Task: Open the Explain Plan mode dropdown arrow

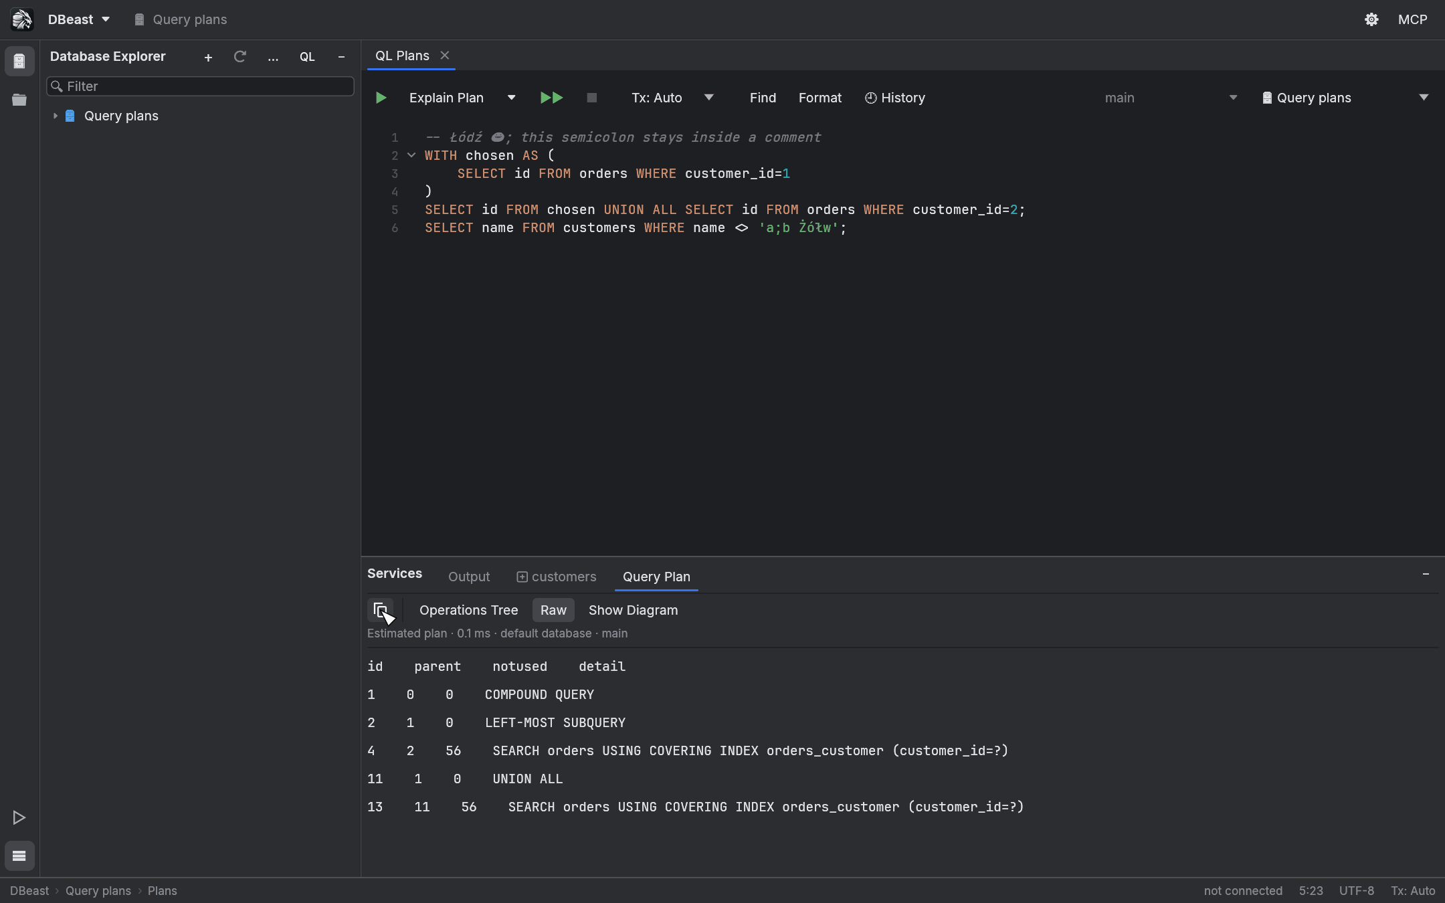Action: [x=511, y=98]
